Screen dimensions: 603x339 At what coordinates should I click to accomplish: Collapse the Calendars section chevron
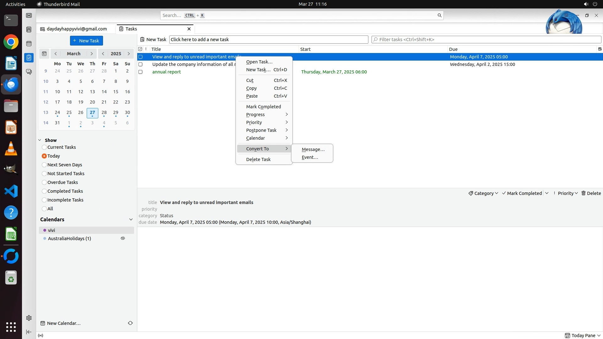click(131, 219)
